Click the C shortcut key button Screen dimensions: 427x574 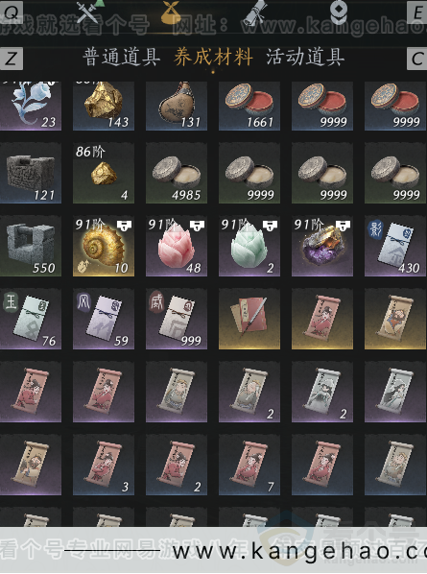click(x=417, y=59)
